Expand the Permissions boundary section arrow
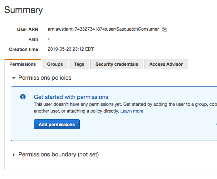This screenshot has height=179, width=217. (x=14, y=154)
